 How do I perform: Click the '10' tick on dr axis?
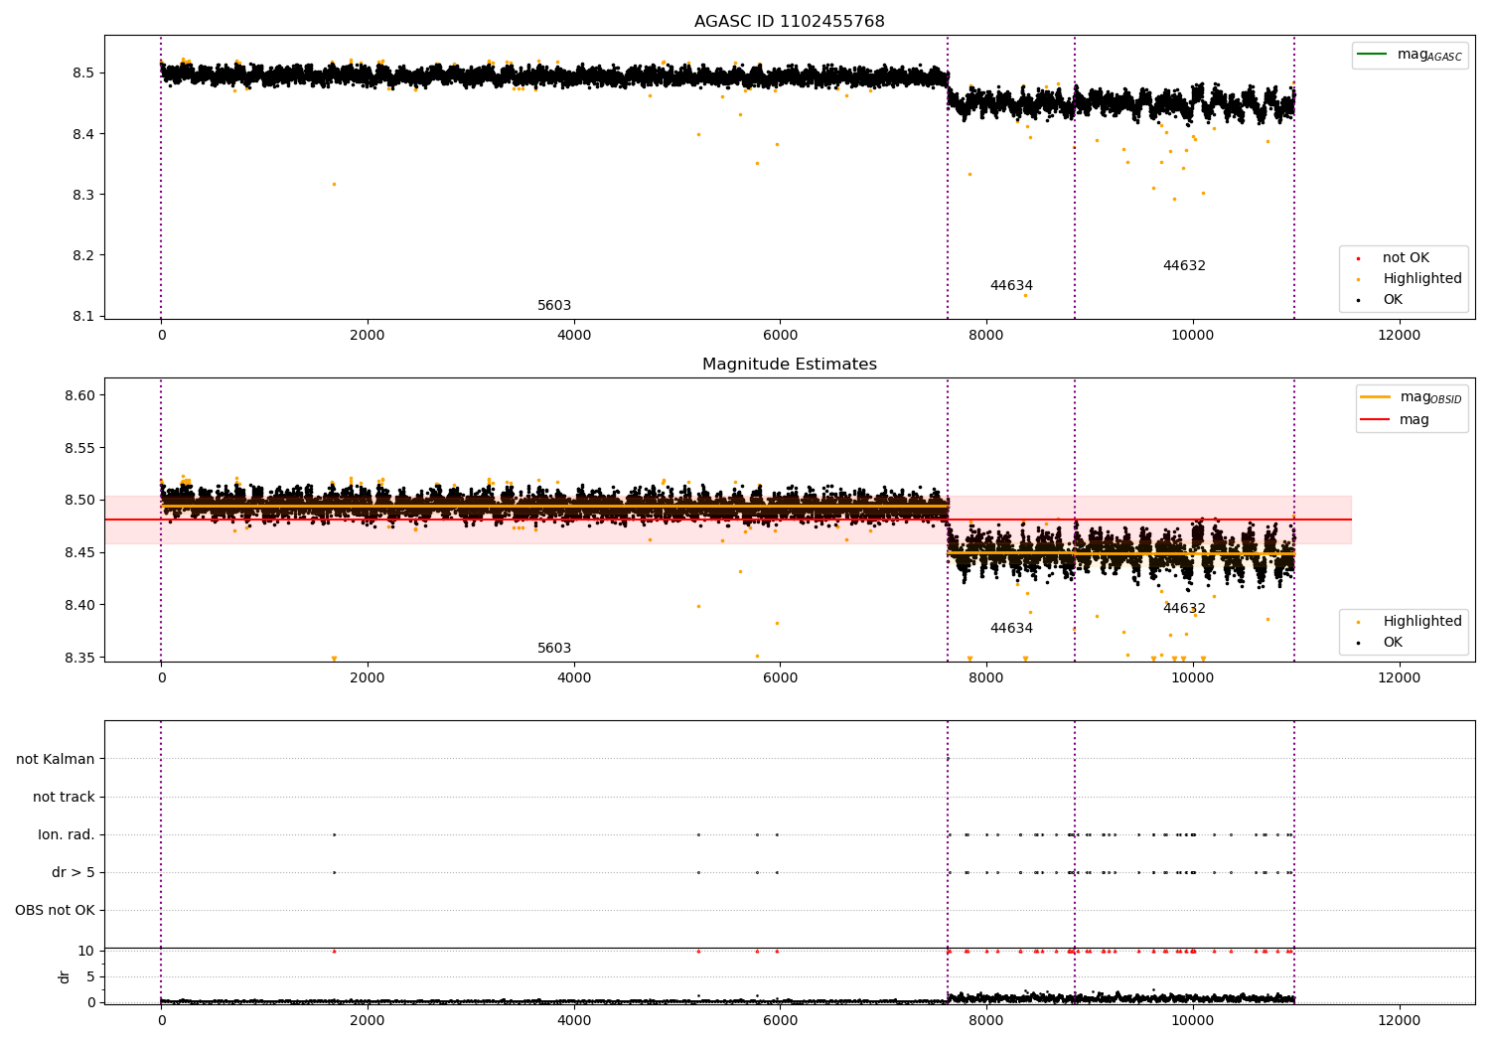[87, 952]
